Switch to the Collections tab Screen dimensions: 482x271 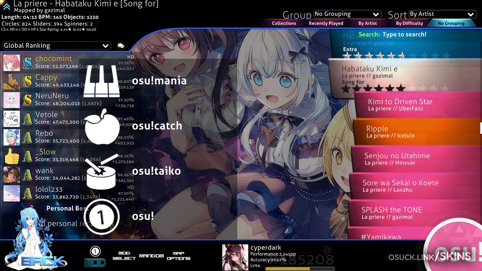pos(284,23)
